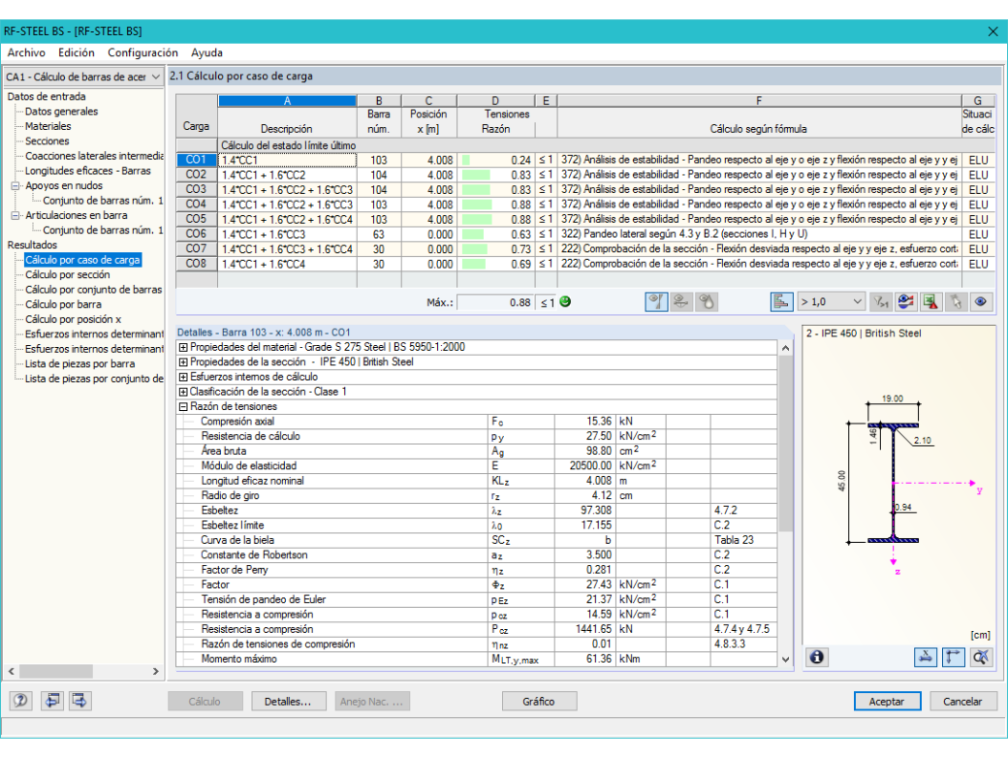1008x758 pixels.
Task: Open the Configuración menu
Action: pyautogui.click(x=142, y=52)
